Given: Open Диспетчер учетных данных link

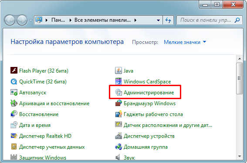Looking at the screenshot, I should pos(52,147).
